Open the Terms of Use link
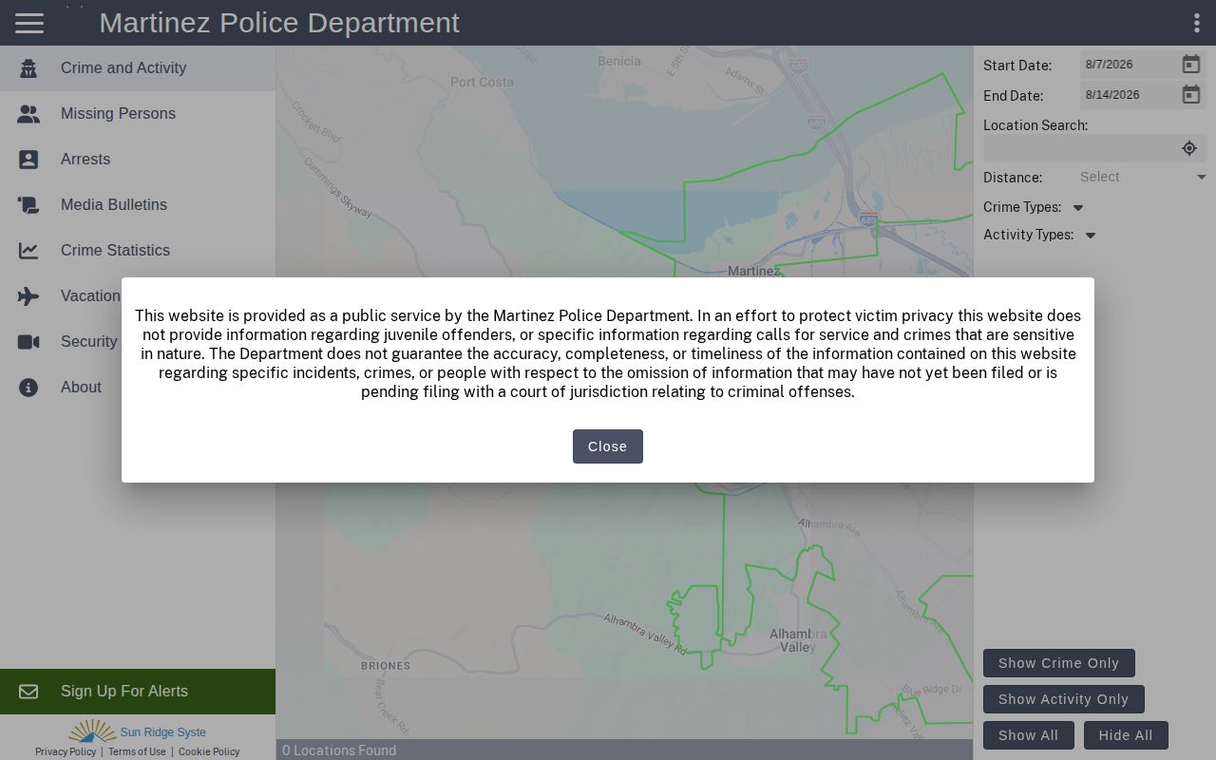The width and height of the screenshot is (1216, 760). pos(137,751)
